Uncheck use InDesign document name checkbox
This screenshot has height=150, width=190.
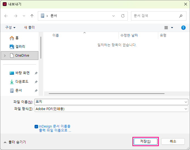[x=36, y=126]
